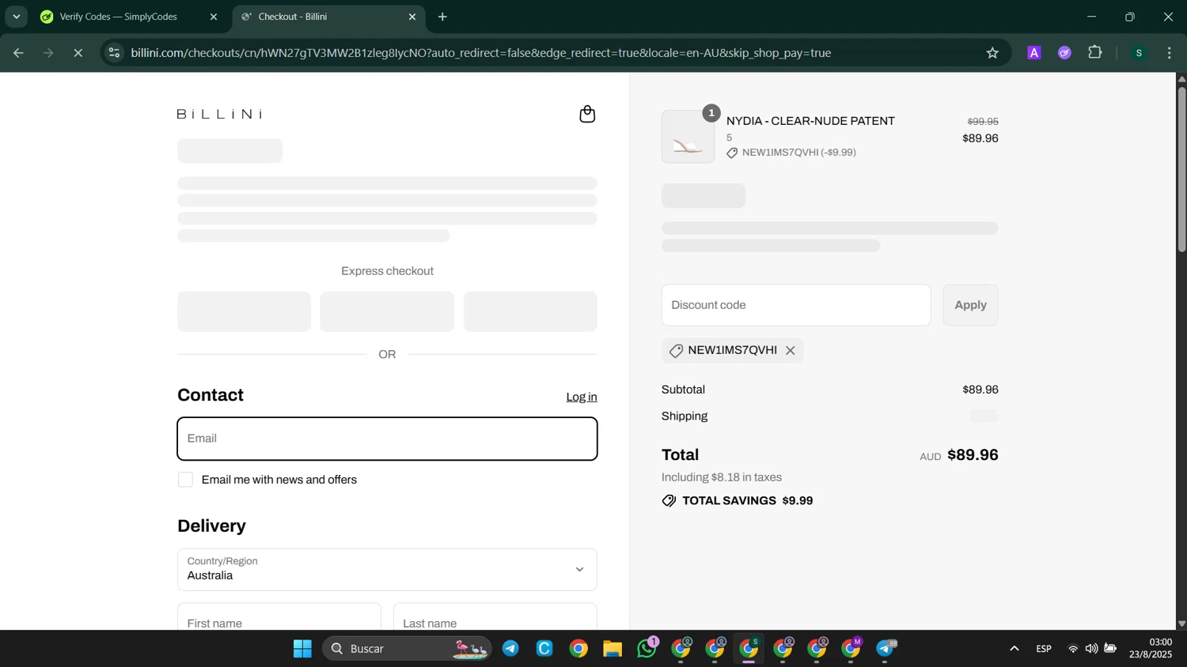The image size is (1187, 667).
Task: Open the SimplyCodes extension icon
Action: click(x=1064, y=53)
